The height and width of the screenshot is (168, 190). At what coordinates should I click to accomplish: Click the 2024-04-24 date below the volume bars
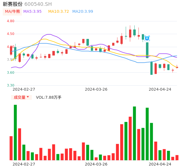click(x=160, y=164)
